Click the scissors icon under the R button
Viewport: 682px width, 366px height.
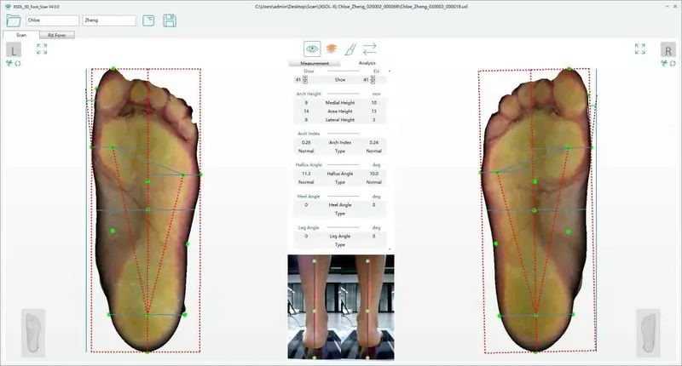[664, 63]
